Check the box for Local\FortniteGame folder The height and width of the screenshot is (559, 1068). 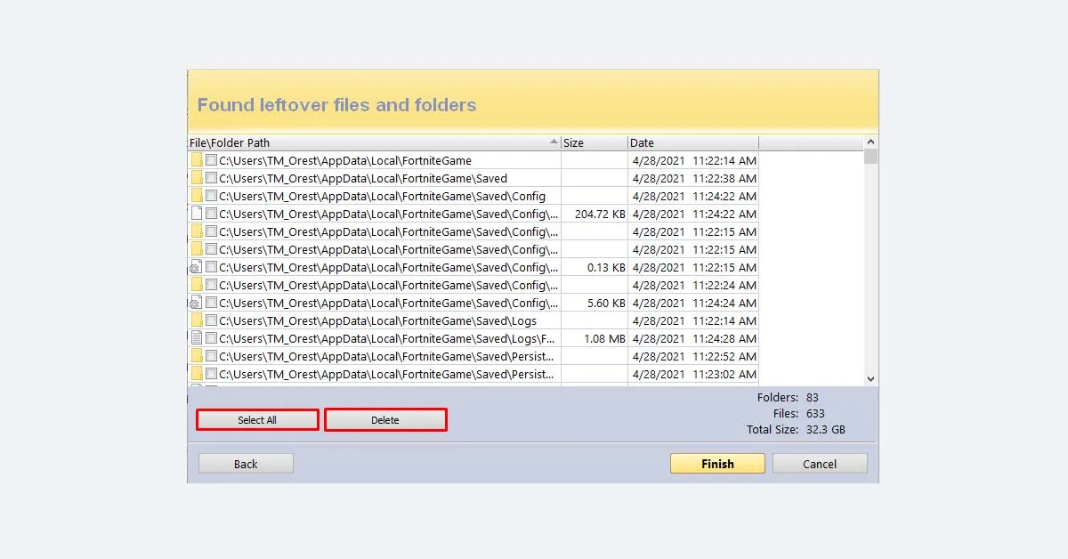tap(211, 160)
